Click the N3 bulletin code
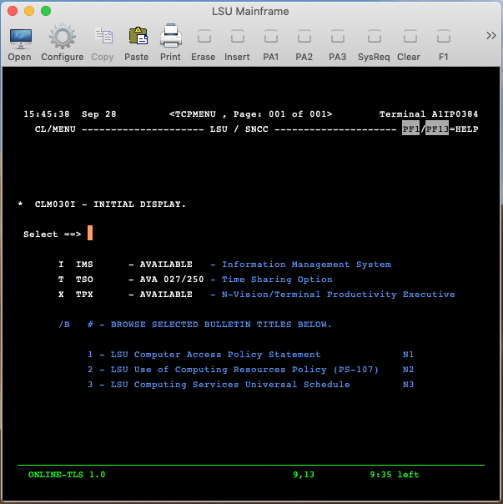The width and height of the screenshot is (503, 504). point(408,384)
